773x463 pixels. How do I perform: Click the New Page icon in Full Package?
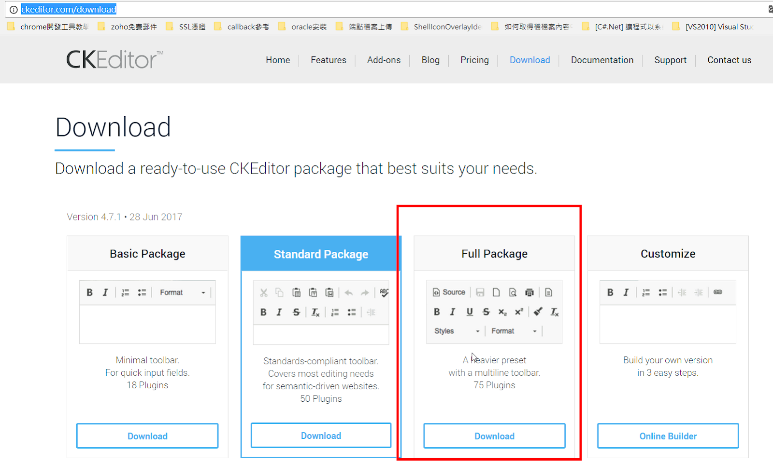(x=496, y=292)
